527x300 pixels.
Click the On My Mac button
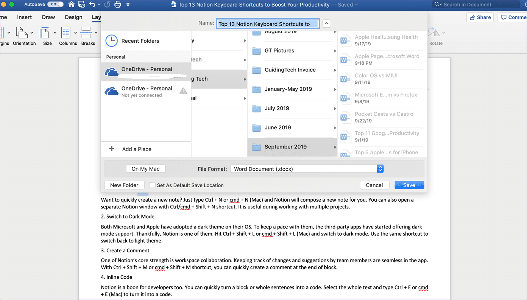(145, 169)
